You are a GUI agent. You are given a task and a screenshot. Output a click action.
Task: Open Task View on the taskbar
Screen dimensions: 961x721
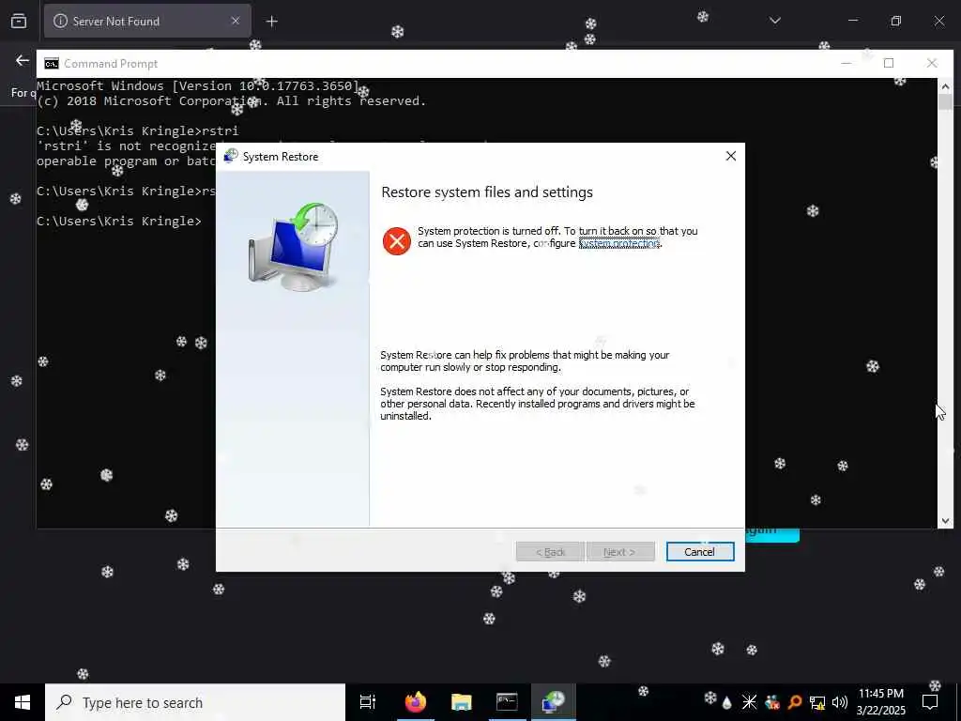368,702
